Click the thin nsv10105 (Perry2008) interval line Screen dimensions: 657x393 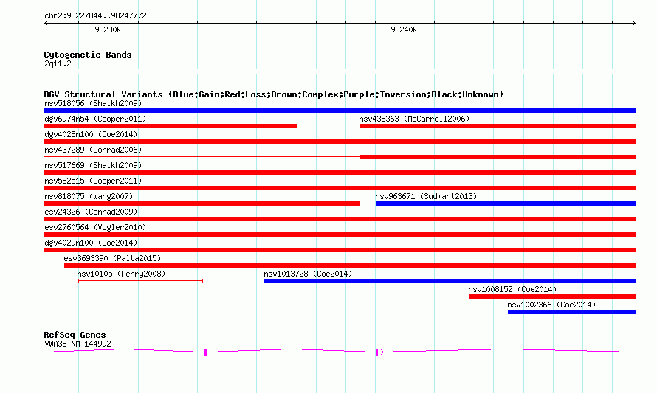point(140,281)
